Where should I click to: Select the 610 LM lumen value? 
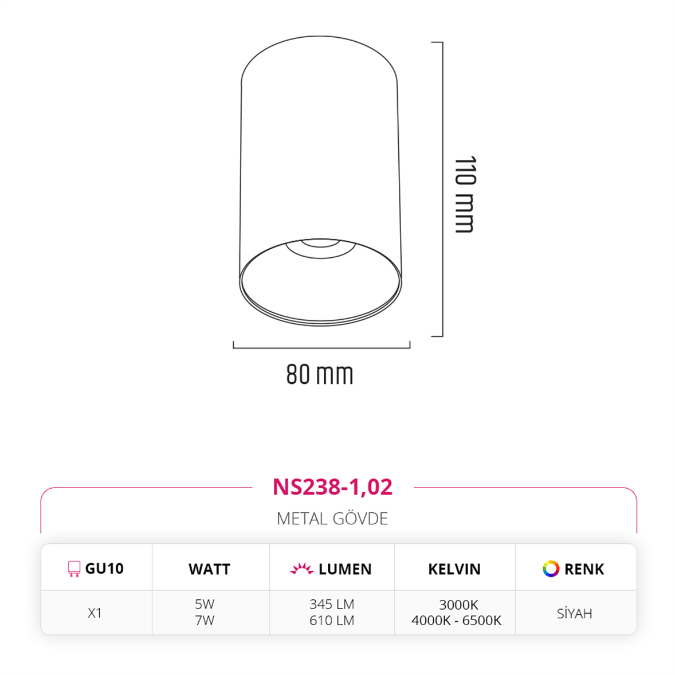[x=332, y=621]
